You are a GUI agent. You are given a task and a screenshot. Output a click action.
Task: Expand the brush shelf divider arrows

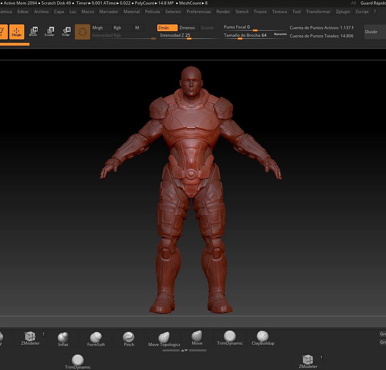click(185, 350)
